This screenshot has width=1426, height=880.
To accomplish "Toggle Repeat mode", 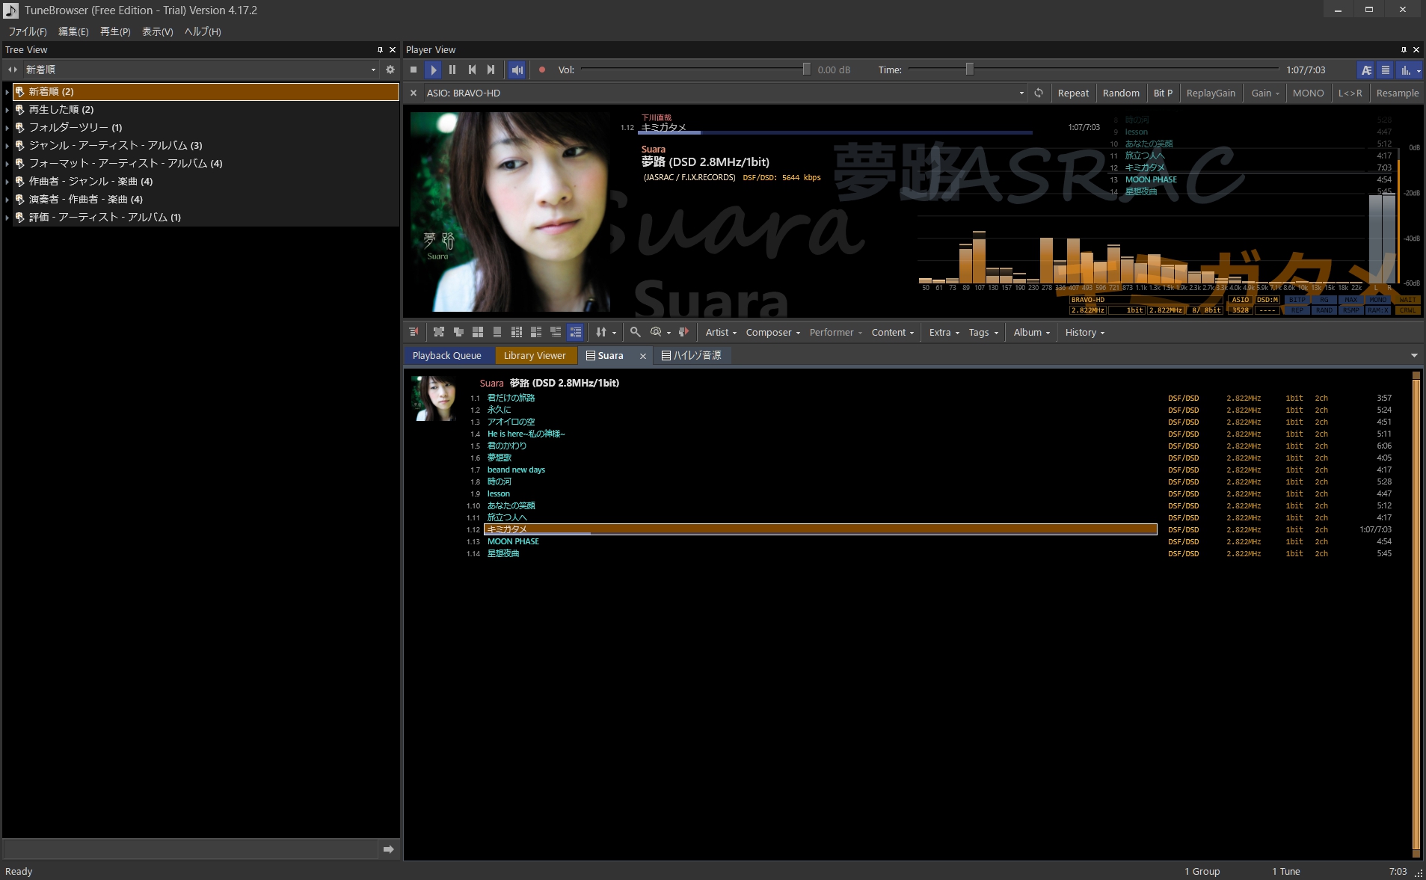I will pos(1073,93).
